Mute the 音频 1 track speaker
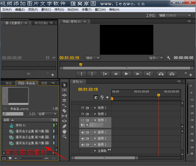 click(x=83, y=132)
